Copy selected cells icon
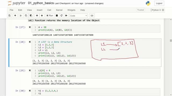 (x=26, y=15)
